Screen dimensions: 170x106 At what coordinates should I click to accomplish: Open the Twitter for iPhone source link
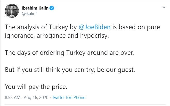pos(69,98)
